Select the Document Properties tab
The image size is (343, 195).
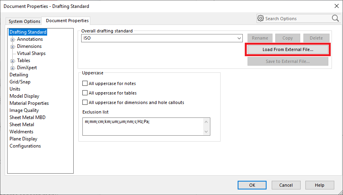pos(67,21)
